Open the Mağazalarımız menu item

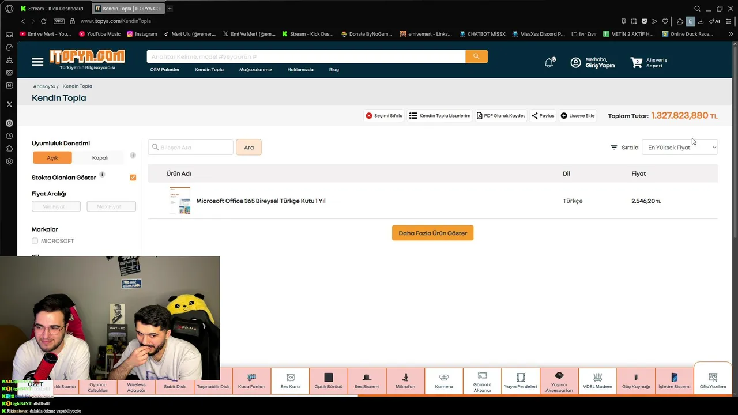coord(255,70)
